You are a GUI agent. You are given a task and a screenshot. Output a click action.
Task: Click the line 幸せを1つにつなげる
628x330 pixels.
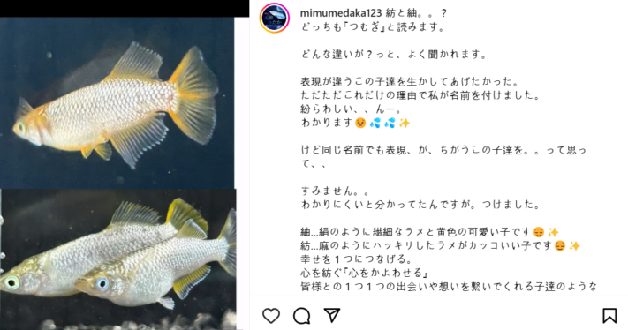357,259
